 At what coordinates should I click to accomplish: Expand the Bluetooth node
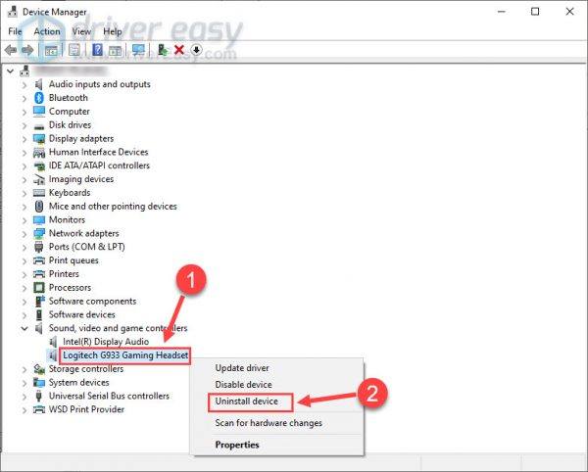(24, 98)
